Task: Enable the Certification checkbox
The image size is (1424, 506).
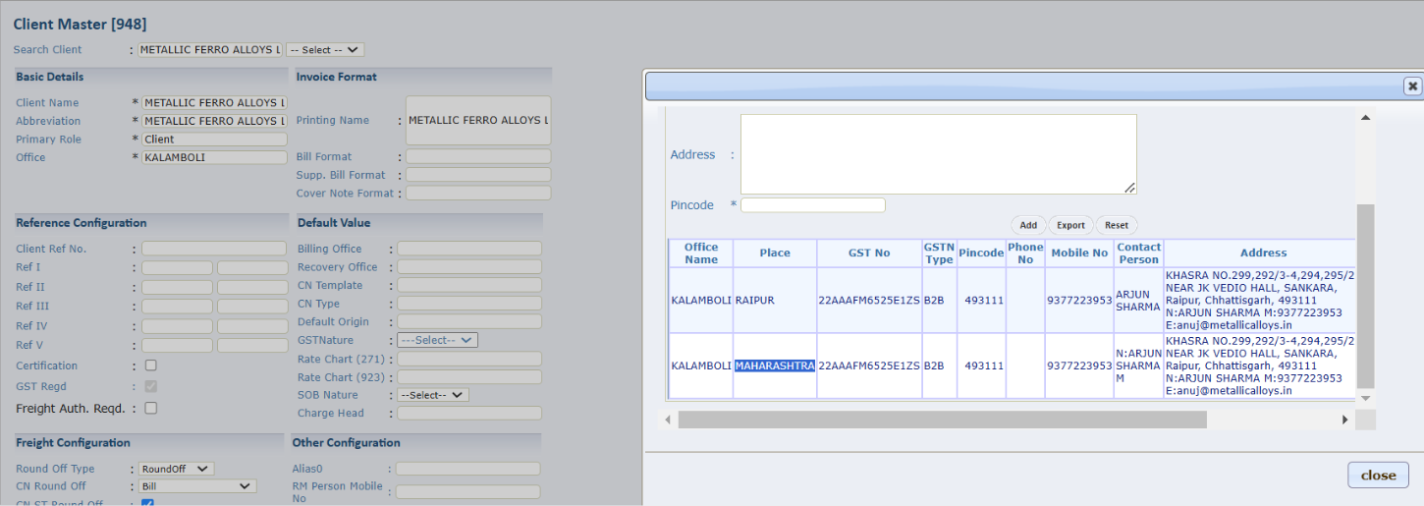Action: click(x=150, y=365)
